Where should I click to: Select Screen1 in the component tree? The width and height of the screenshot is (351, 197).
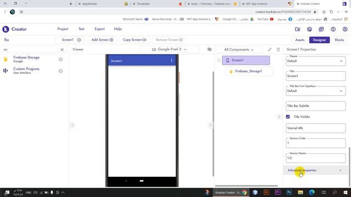pyautogui.click(x=246, y=60)
